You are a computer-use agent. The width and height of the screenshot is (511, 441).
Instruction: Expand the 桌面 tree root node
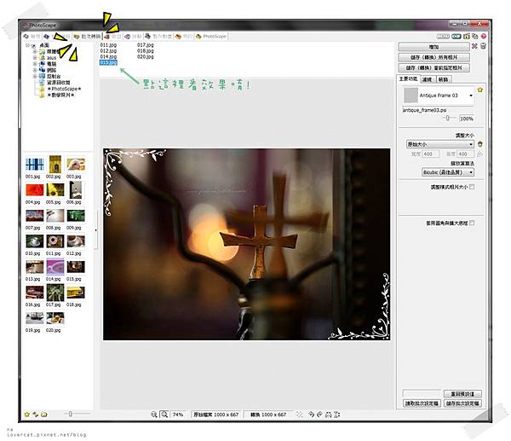tap(28, 45)
